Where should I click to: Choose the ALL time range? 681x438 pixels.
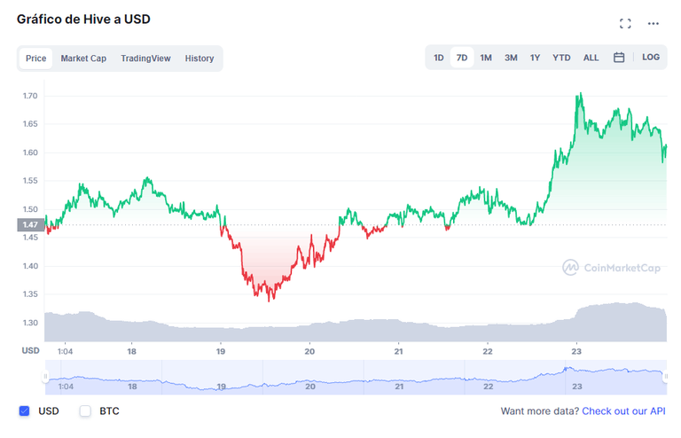coord(591,58)
